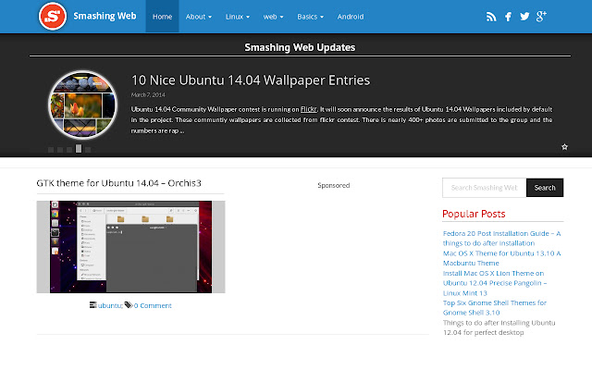Select the highlighted fourth slider dot
This screenshot has height=370, width=592.
[x=79, y=148]
